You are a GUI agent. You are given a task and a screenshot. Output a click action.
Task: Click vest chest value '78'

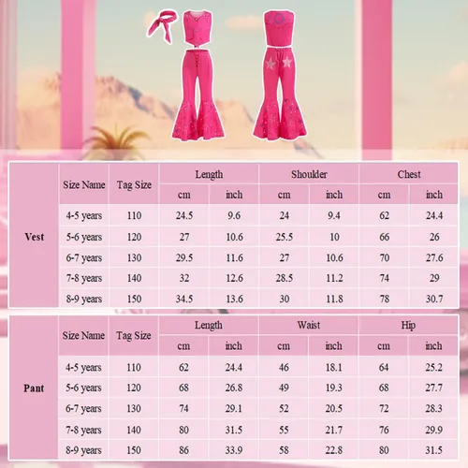point(384,299)
